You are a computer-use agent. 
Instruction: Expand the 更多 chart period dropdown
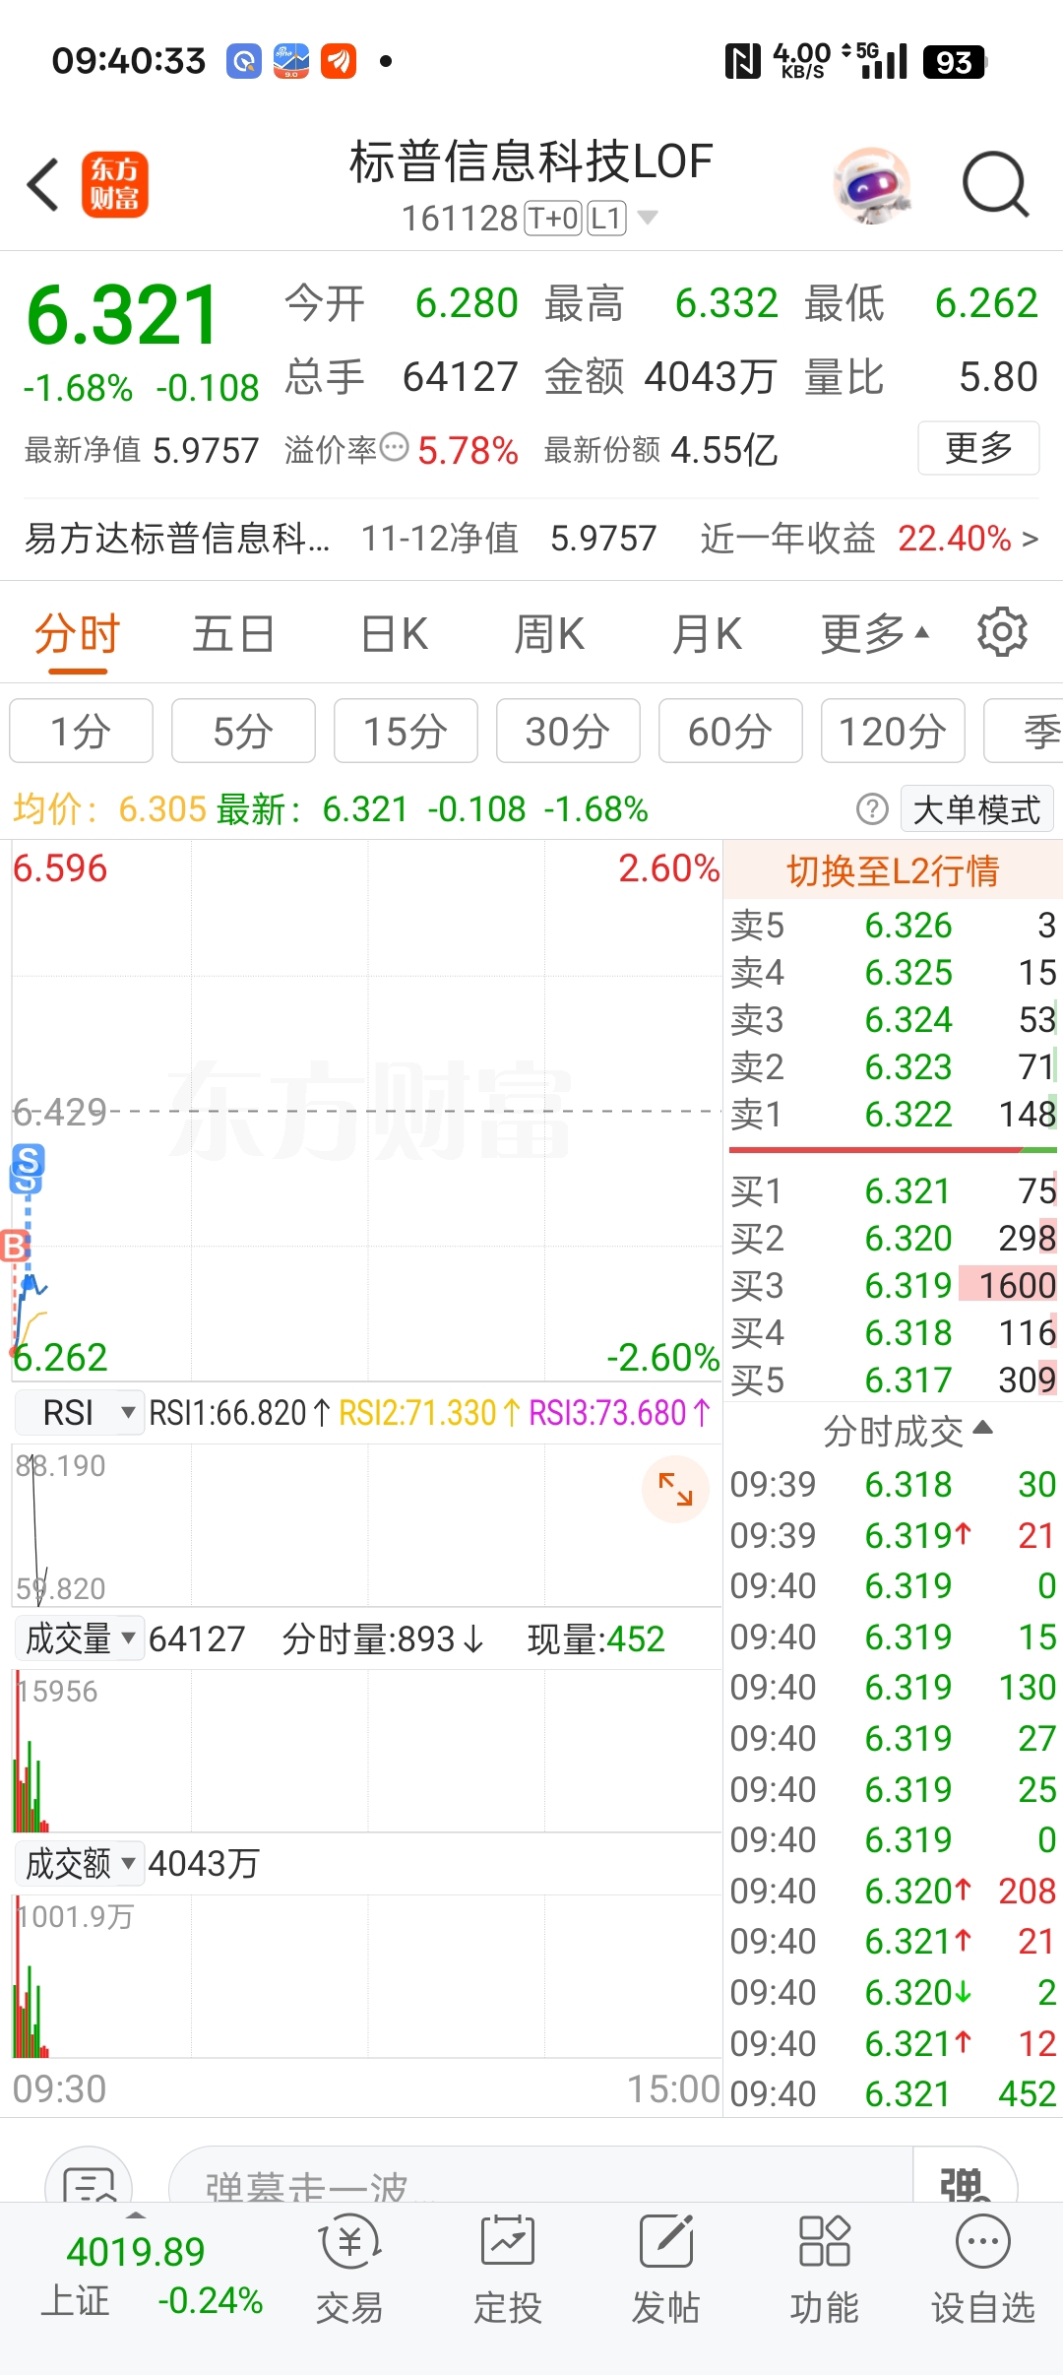pos(874,634)
